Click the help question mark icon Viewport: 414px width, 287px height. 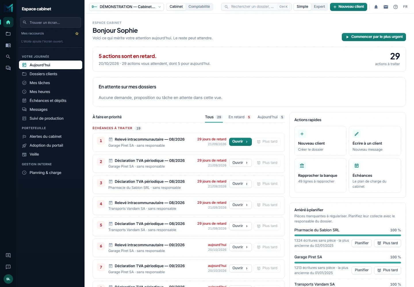[396, 7]
